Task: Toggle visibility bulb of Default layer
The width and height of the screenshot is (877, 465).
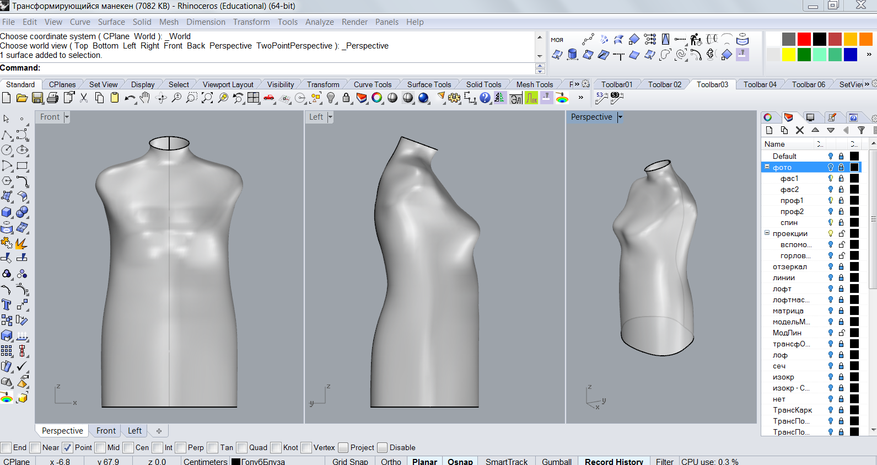Action: tap(831, 156)
